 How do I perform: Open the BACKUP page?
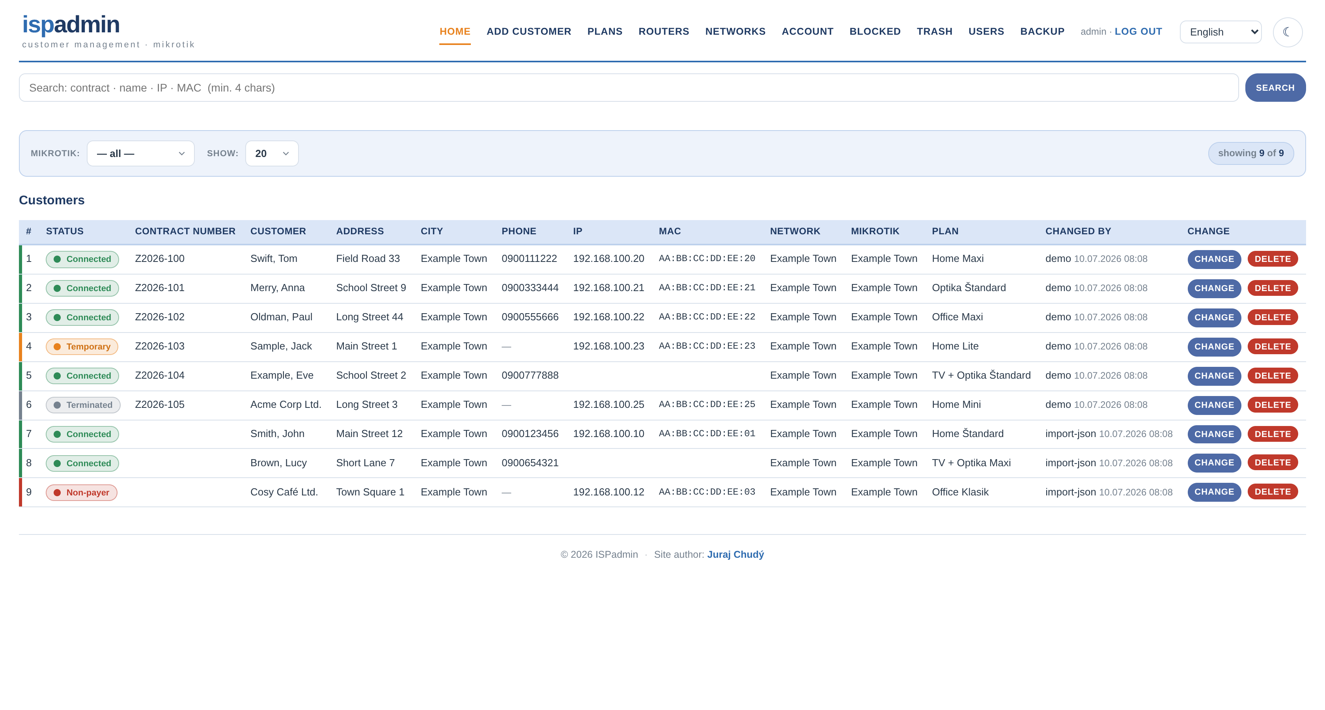click(x=1042, y=32)
